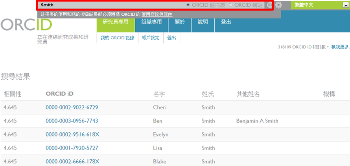Click the 其他姓名 column header
Image resolution: width=350 pixels, height=166 pixels.
tap(248, 94)
